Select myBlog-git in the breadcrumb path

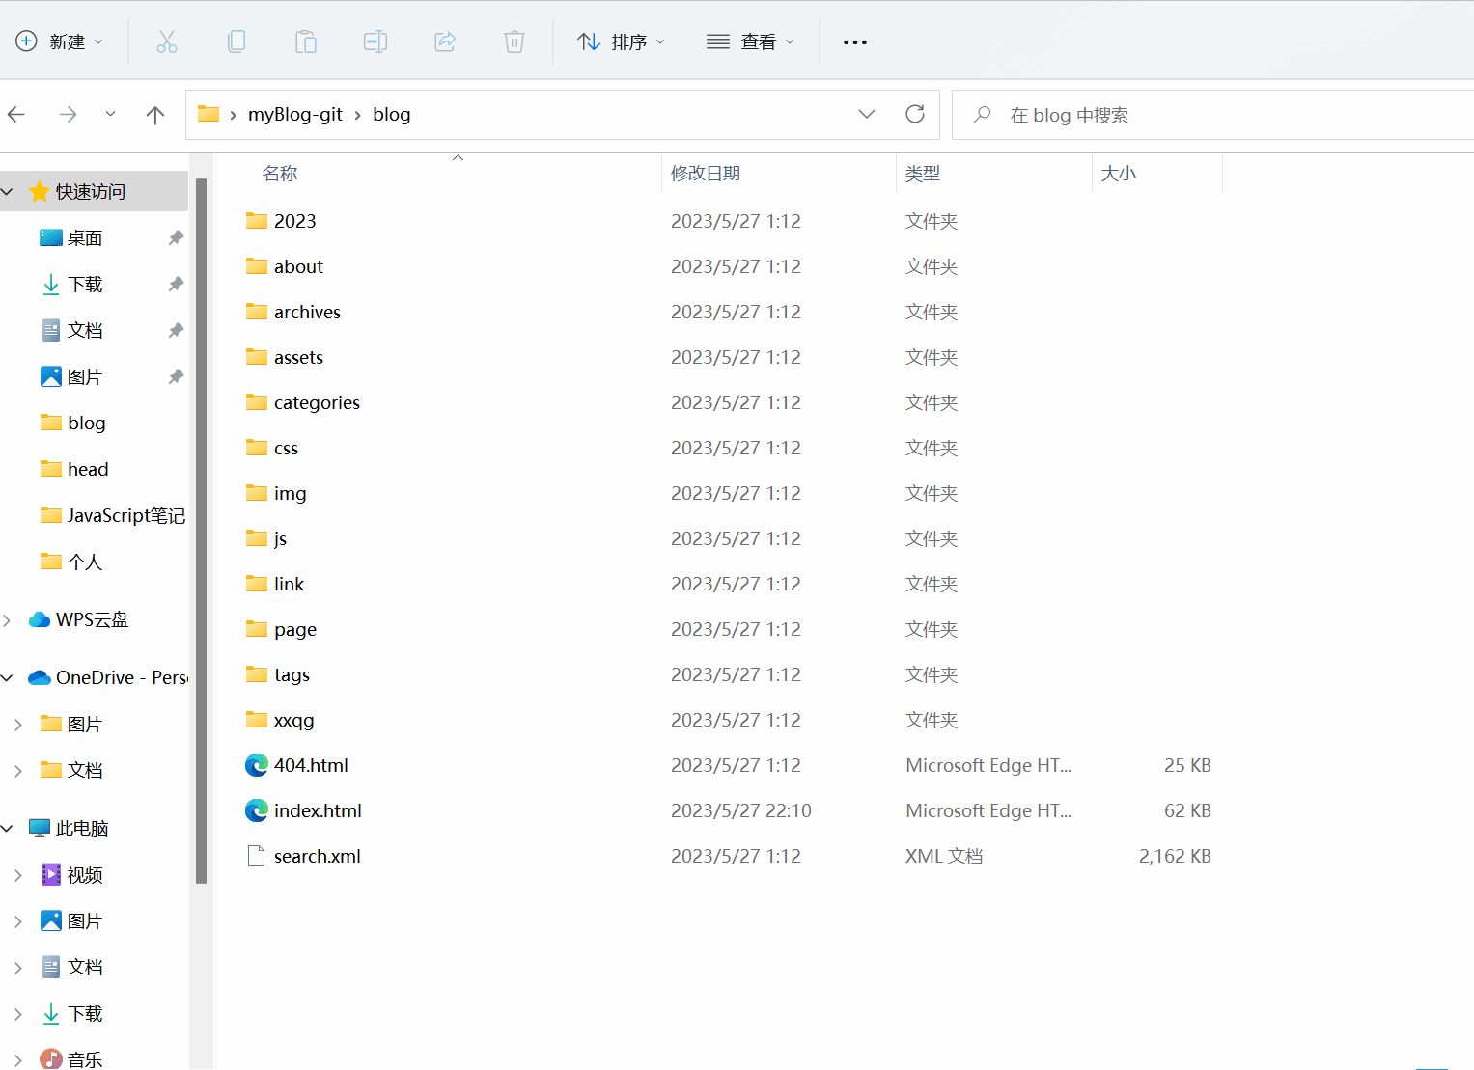coord(294,115)
